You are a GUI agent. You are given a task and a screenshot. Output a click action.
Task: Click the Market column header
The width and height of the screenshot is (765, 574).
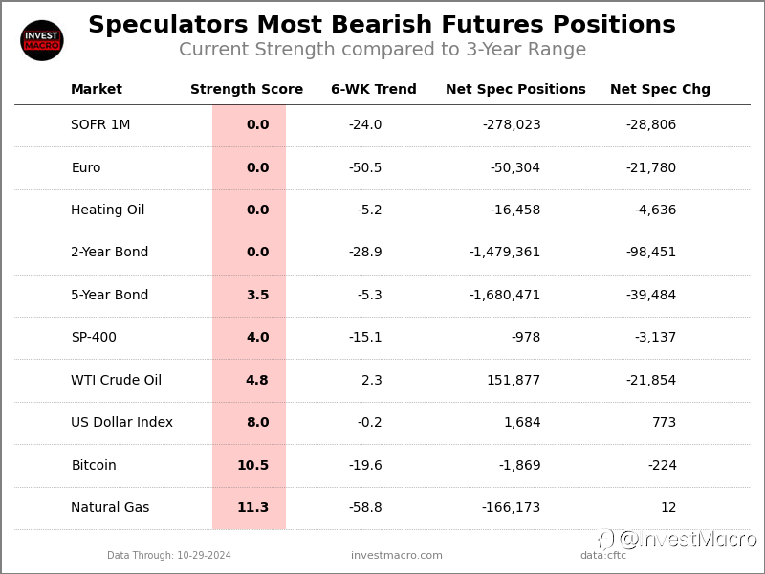[97, 90]
